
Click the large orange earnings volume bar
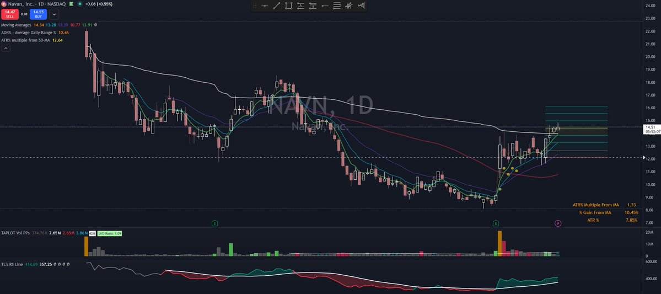[x=500, y=243]
